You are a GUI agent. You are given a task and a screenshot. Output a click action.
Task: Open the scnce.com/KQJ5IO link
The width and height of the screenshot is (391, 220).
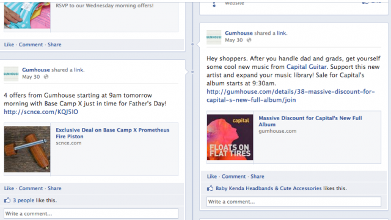41,112
